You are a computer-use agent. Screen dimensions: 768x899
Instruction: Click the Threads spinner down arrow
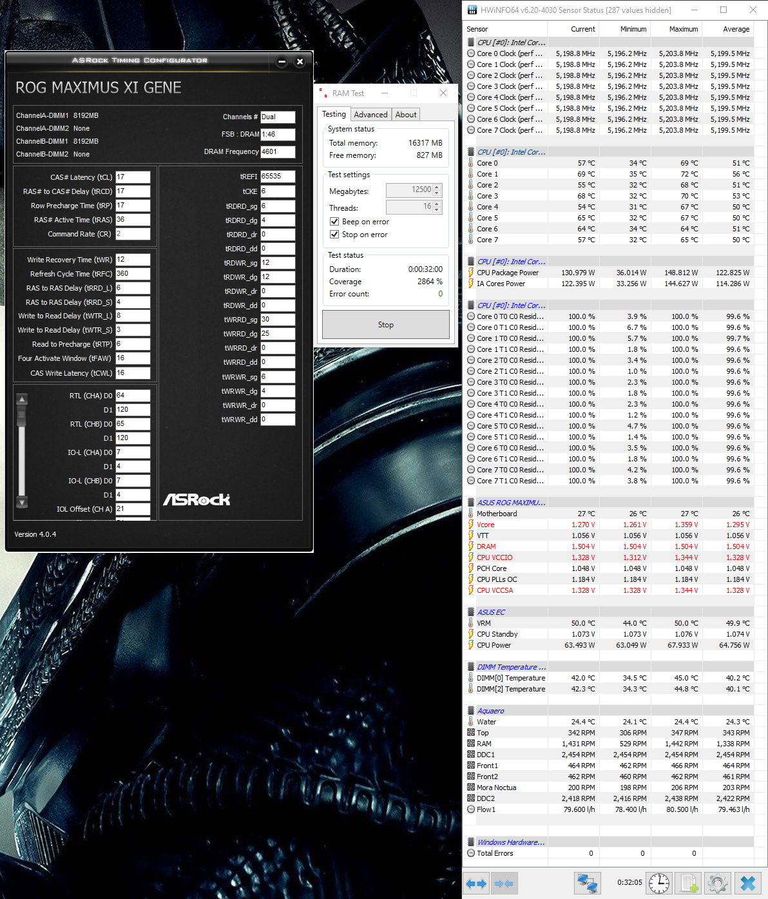(437, 210)
